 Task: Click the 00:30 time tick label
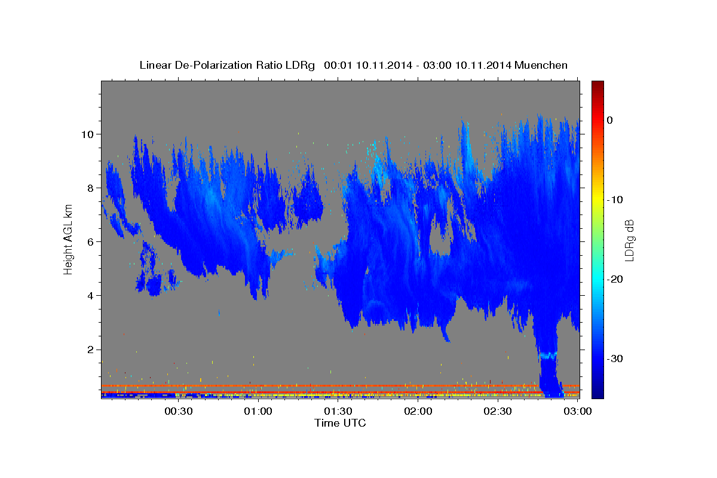click(x=178, y=412)
